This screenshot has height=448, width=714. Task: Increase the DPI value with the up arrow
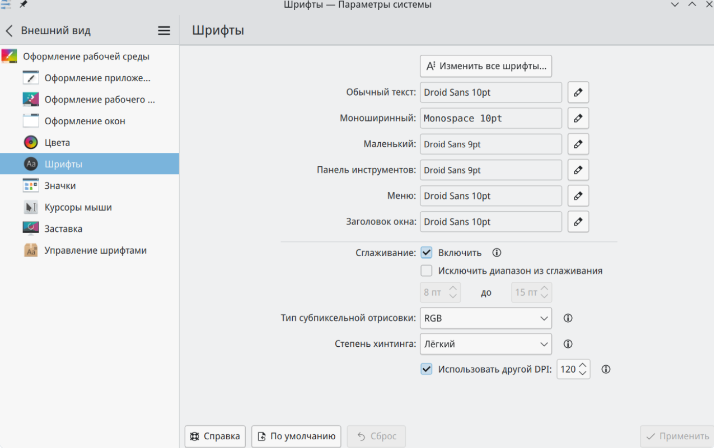point(582,365)
